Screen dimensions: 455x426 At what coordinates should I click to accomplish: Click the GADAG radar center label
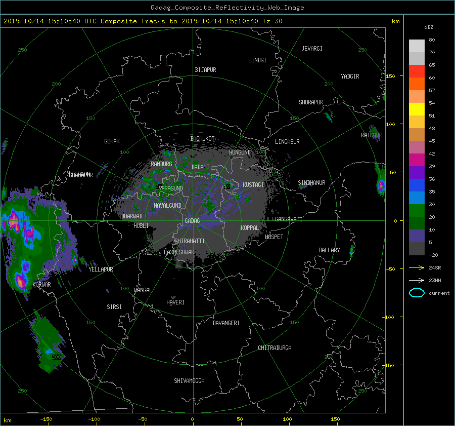coord(193,221)
